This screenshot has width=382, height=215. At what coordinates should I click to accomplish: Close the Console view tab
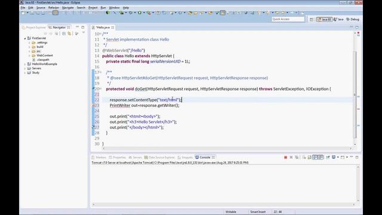(x=213, y=158)
